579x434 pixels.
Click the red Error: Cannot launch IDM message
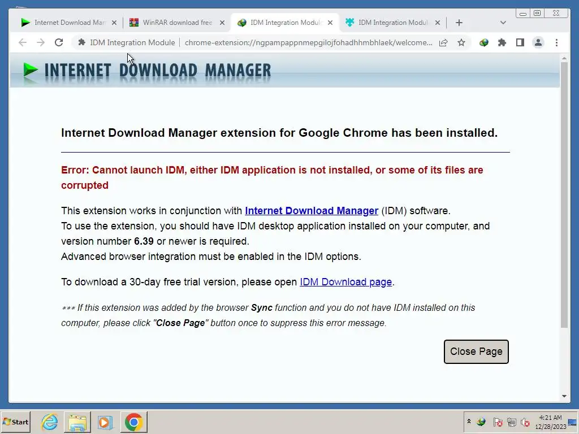coord(272,177)
